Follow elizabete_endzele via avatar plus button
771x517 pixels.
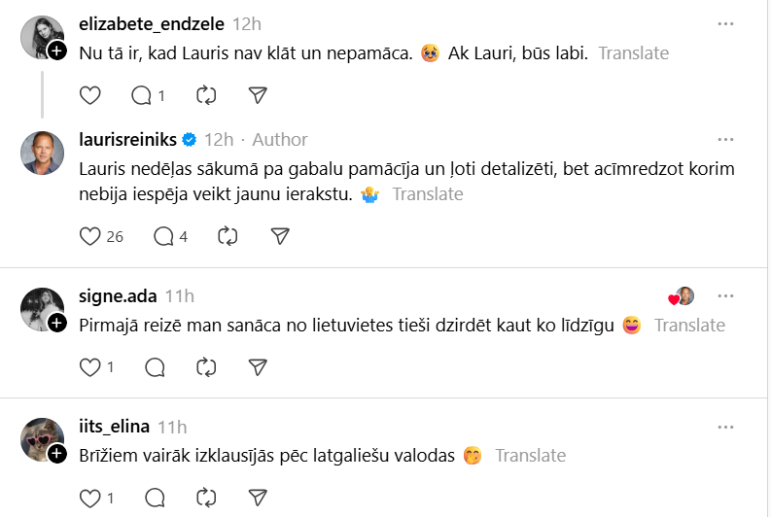57,51
